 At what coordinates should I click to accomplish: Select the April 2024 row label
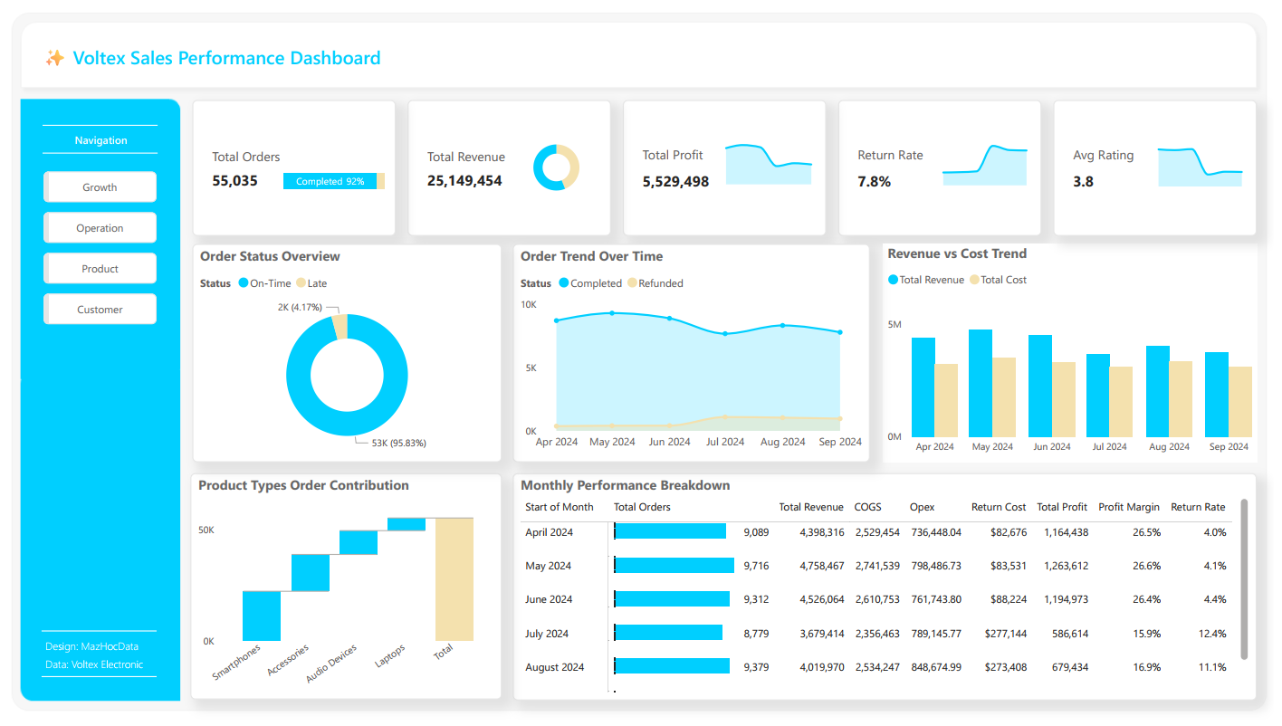click(x=549, y=532)
